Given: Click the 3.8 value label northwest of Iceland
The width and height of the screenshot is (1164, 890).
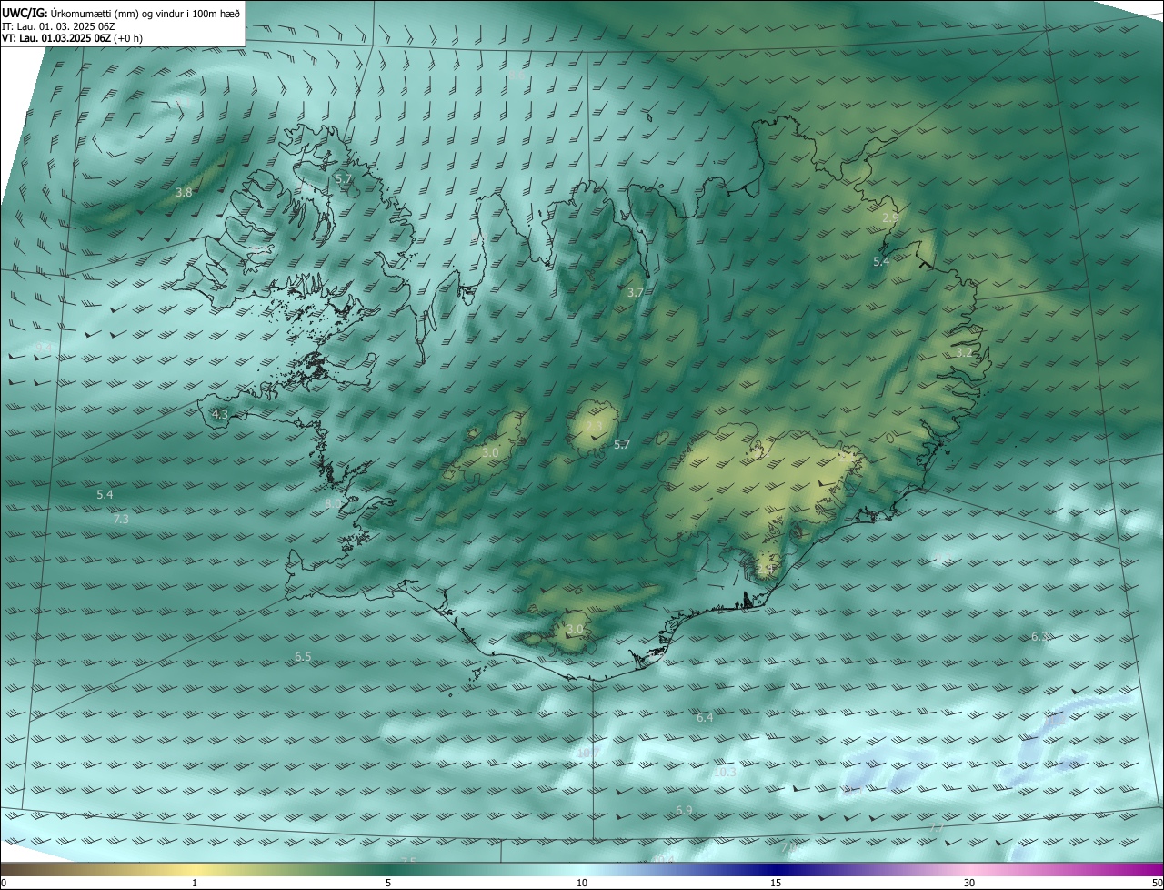Looking at the screenshot, I should point(184,193).
